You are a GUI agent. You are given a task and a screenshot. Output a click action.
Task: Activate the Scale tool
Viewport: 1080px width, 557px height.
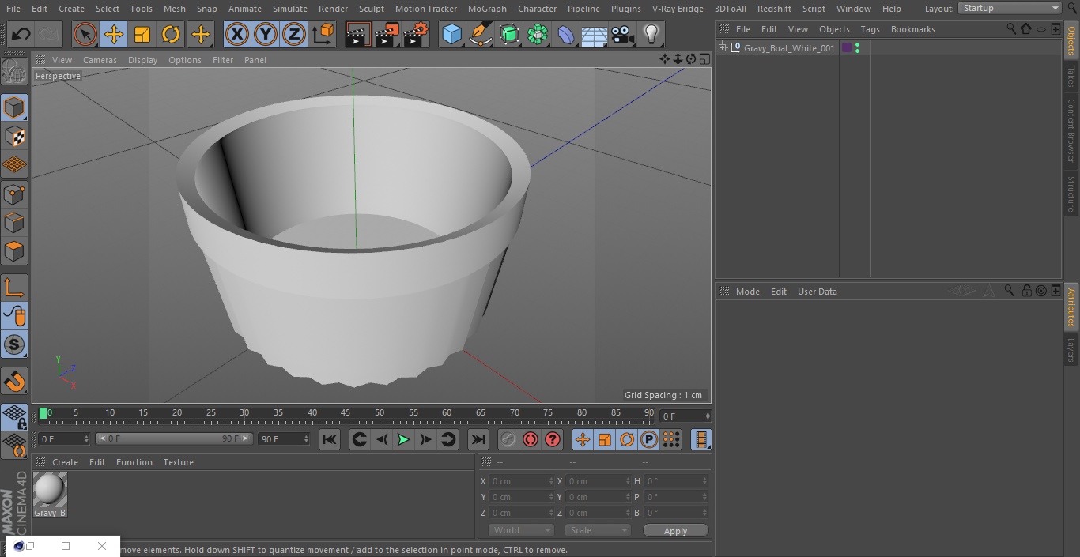click(x=142, y=34)
